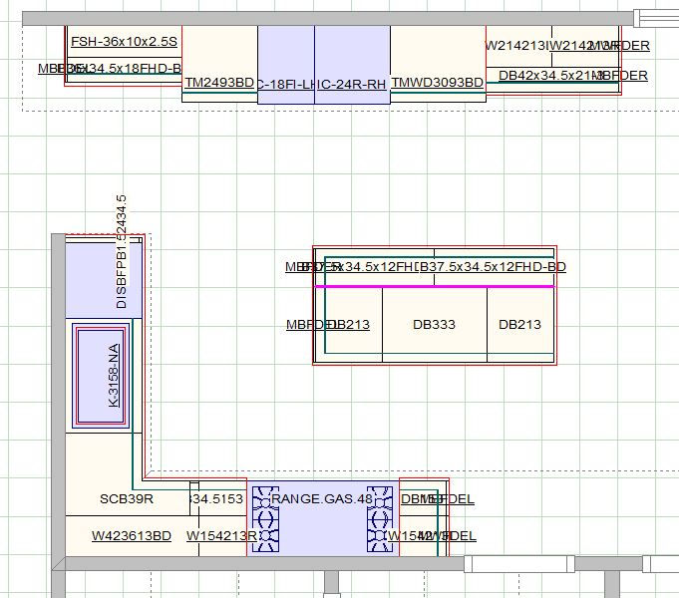
Task: Select the IC-24R-RH refrigerator unit
Action: click(352, 65)
